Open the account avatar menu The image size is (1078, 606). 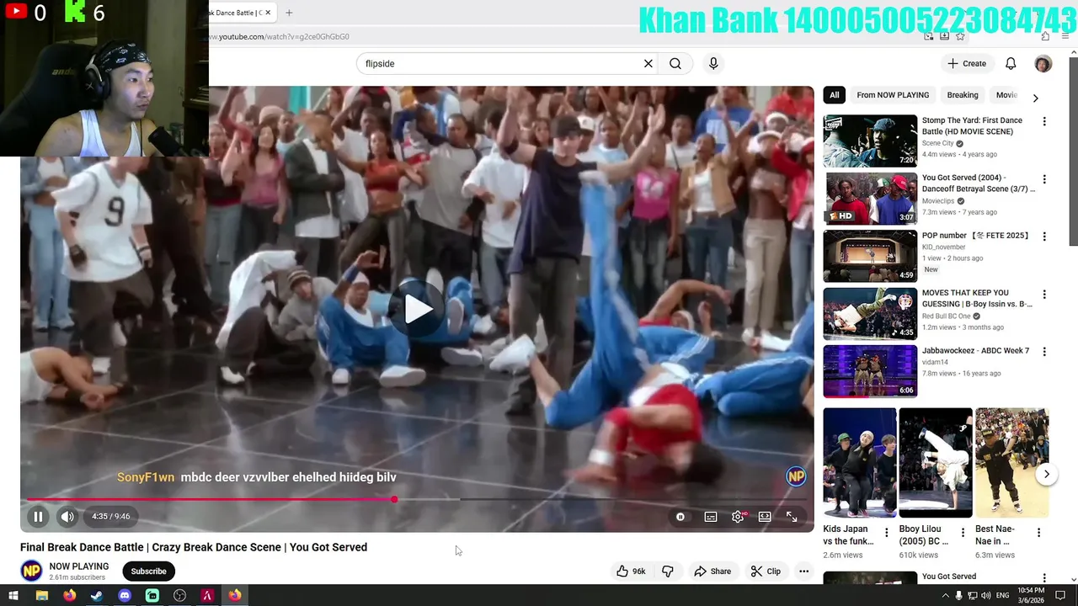pyautogui.click(x=1043, y=64)
